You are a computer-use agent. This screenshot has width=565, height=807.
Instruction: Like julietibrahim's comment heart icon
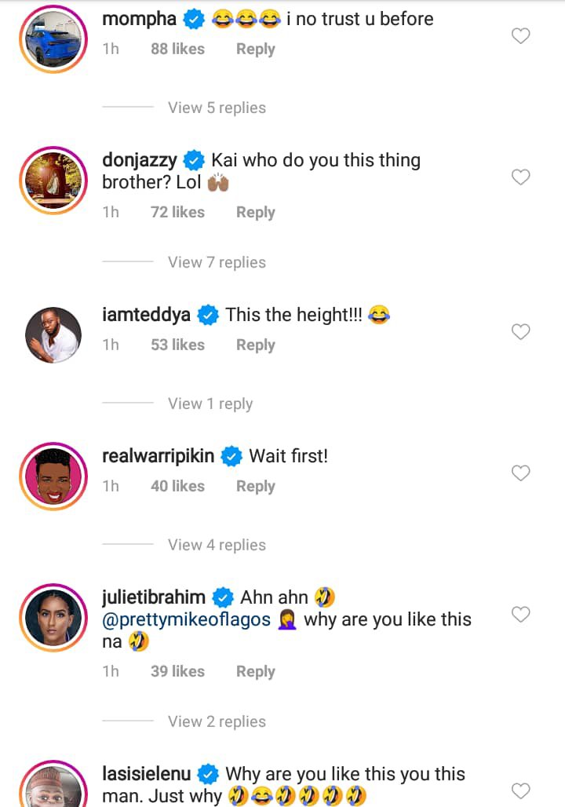(521, 614)
